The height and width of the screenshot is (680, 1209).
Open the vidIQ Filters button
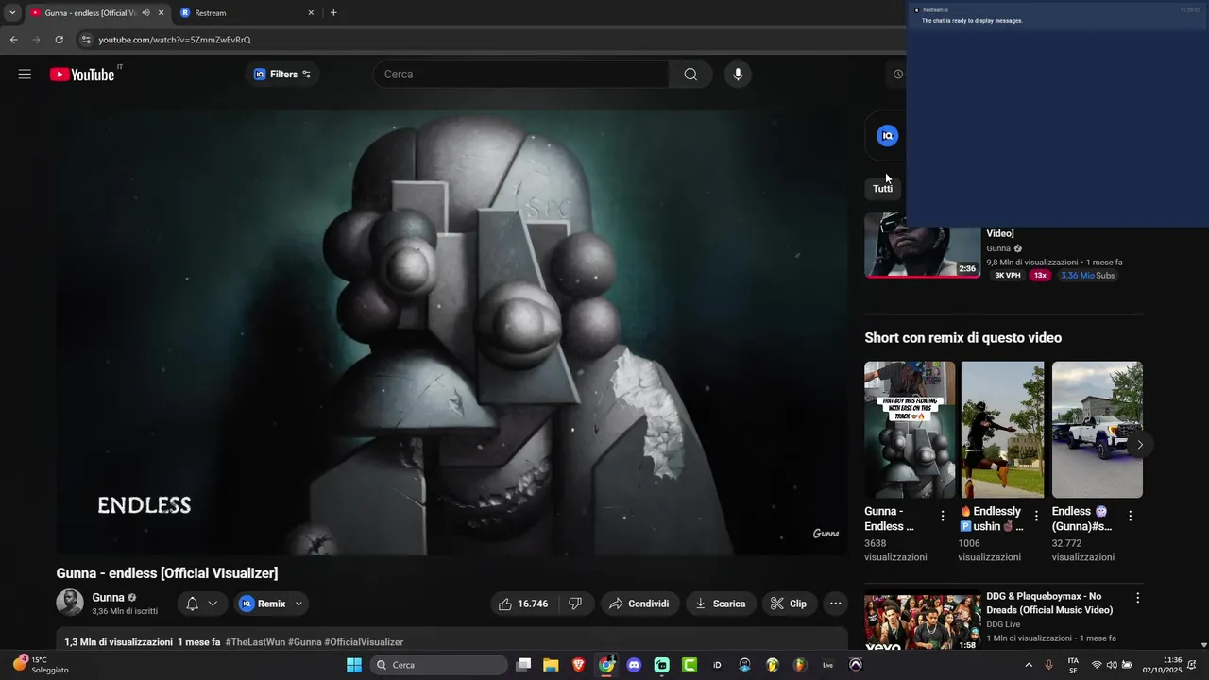click(282, 75)
